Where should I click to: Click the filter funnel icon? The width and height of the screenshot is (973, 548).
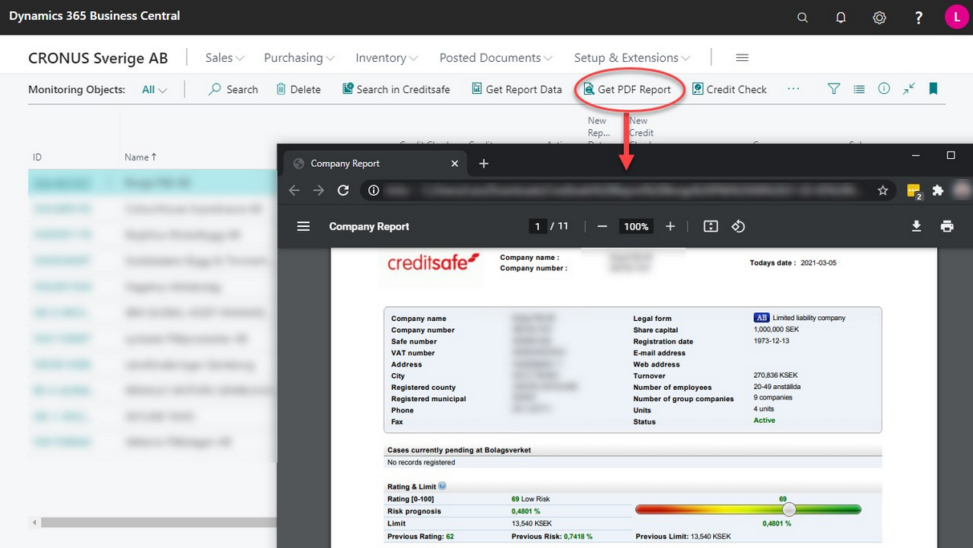(834, 89)
